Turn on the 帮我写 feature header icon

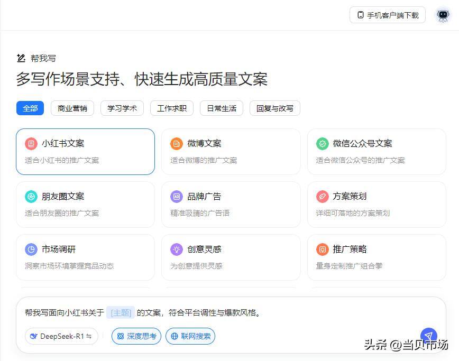click(21, 58)
